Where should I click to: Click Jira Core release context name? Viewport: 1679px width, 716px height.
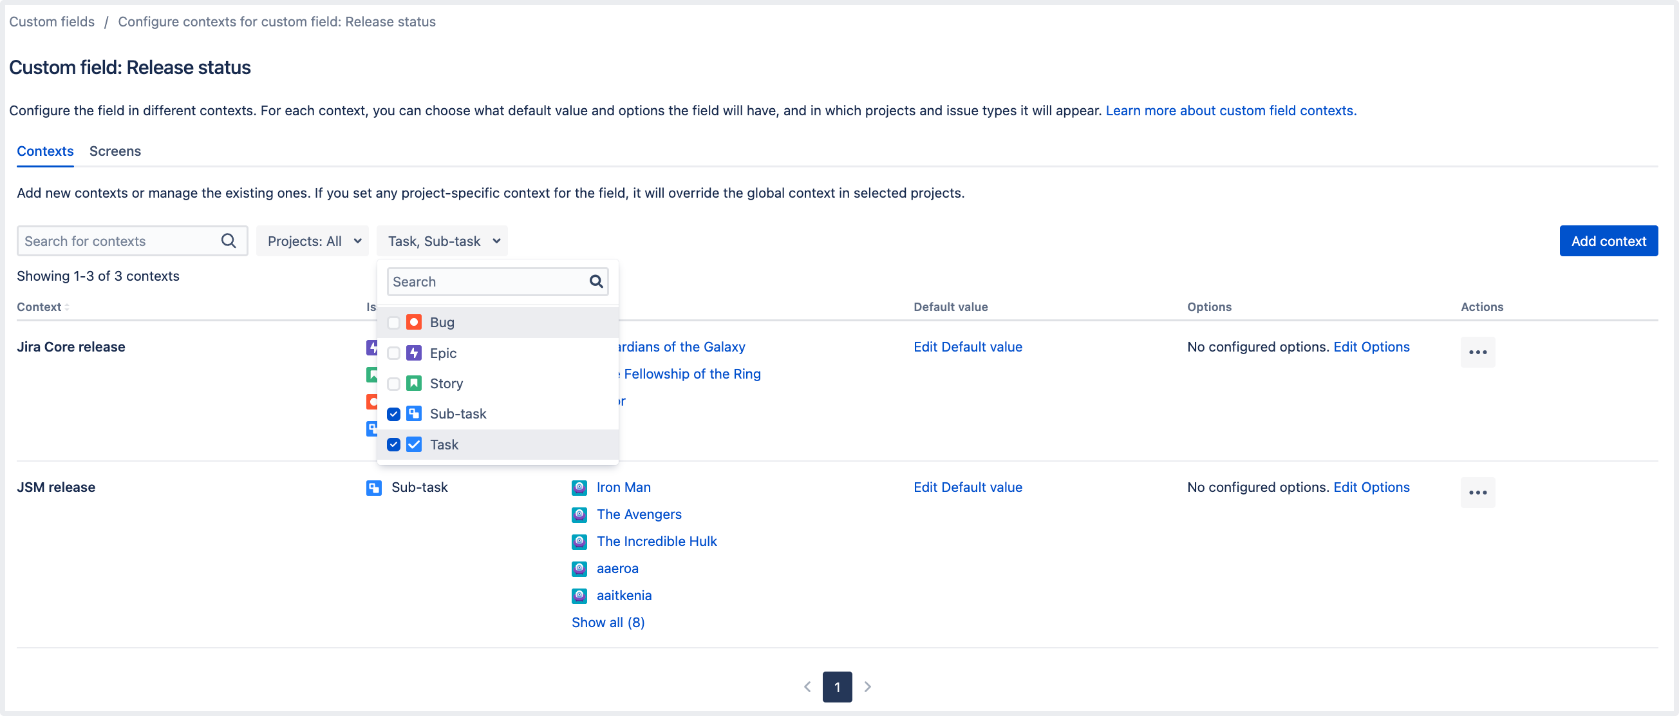(71, 347)
